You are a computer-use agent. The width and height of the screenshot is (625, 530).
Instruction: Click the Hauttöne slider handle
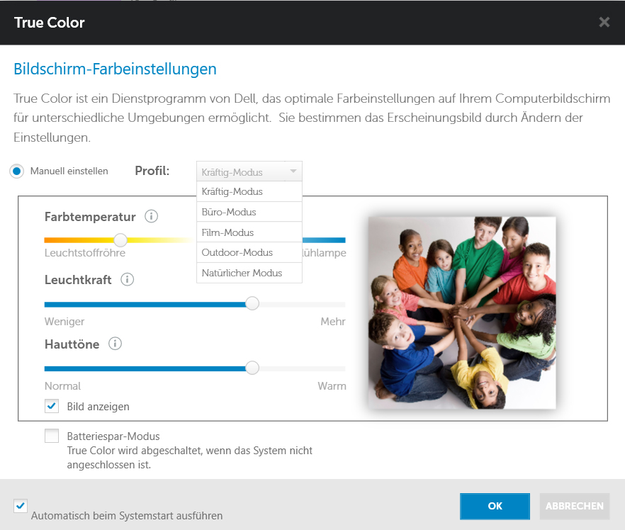pos(252,368)
